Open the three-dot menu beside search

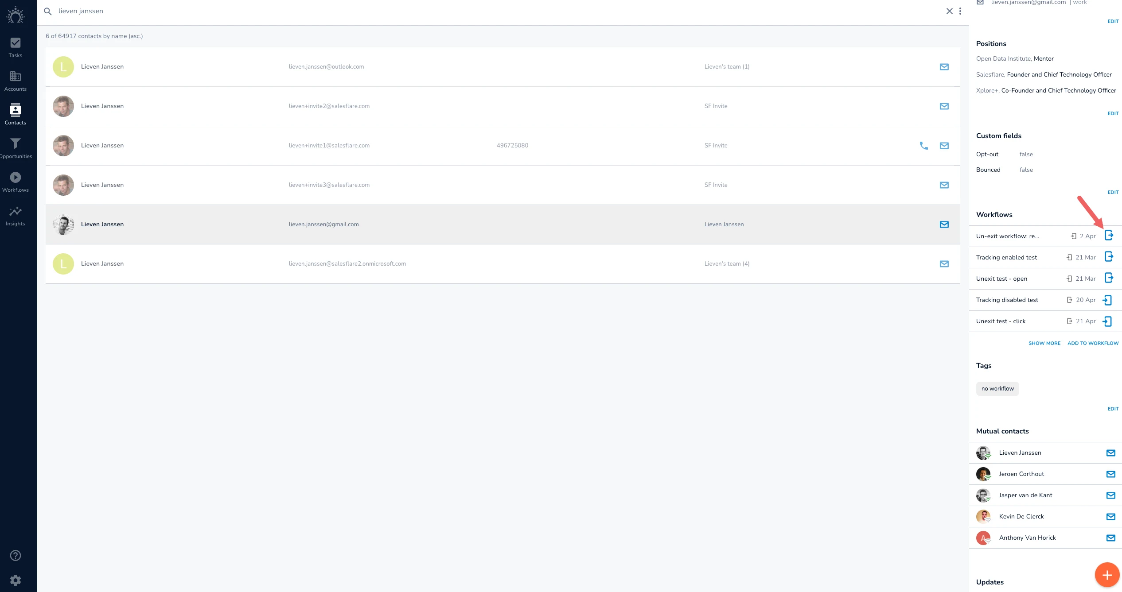click(x=960, y=11)
